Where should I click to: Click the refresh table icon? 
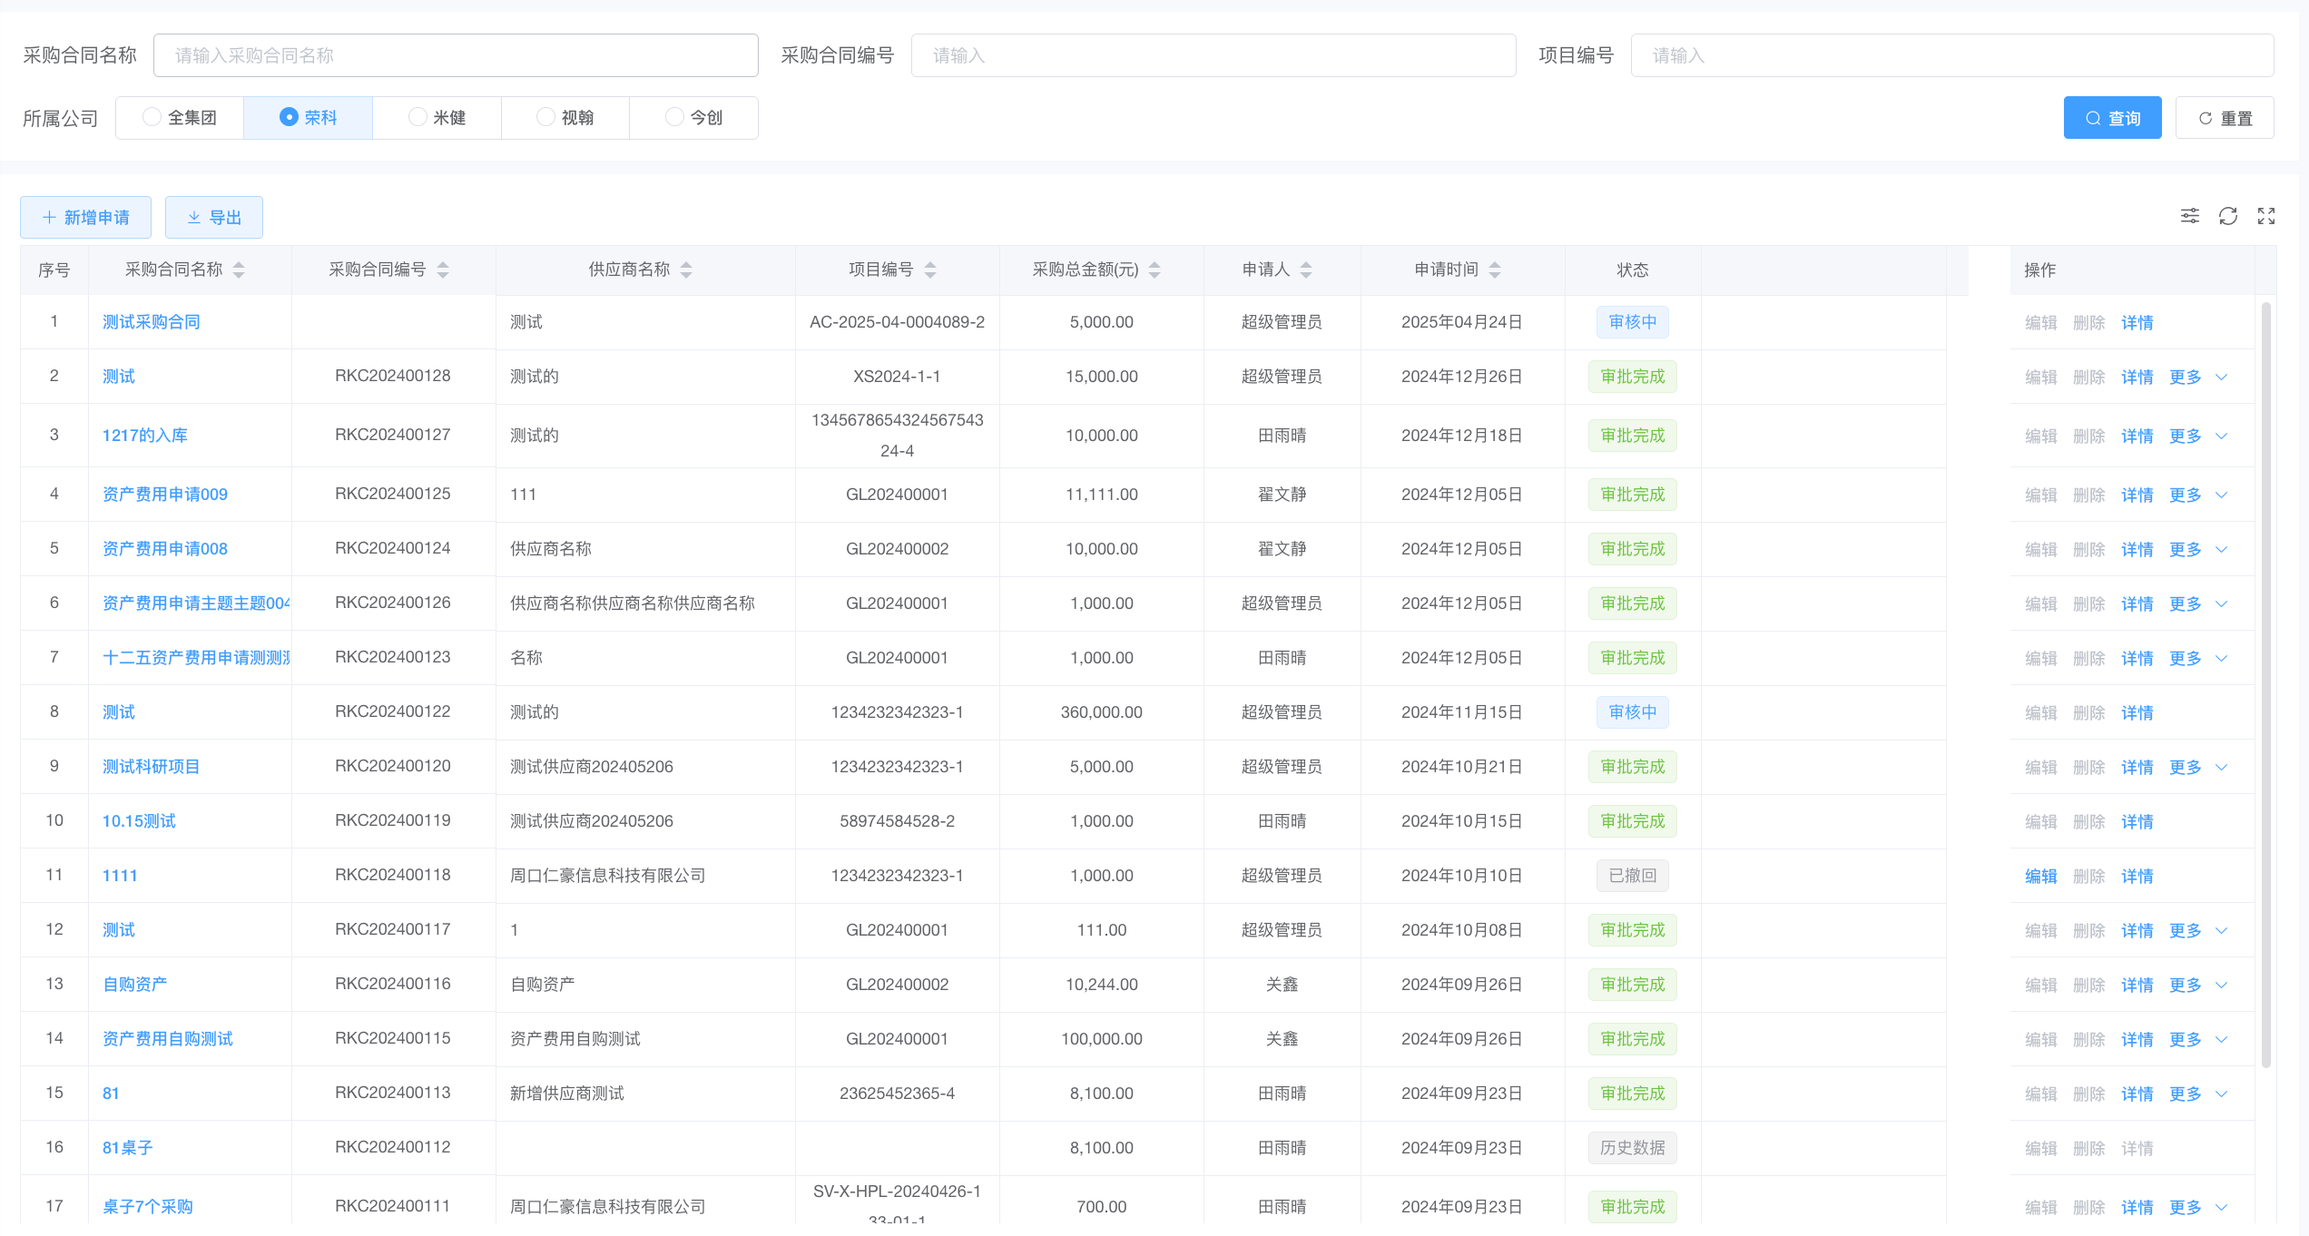[x=2227, y=216]
